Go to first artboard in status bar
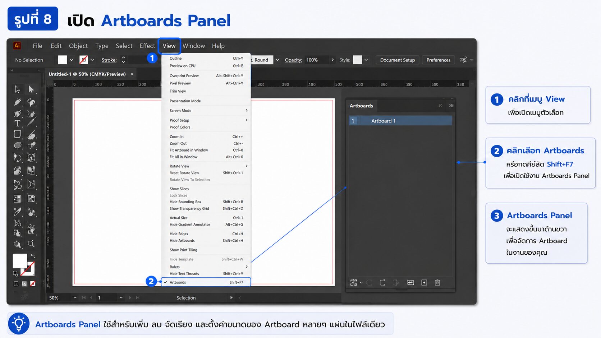The image size is (601, 338). pyautogui.click(x=84, y=298)
